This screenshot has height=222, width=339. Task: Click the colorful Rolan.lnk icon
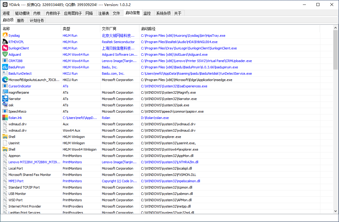pos(5,117)
